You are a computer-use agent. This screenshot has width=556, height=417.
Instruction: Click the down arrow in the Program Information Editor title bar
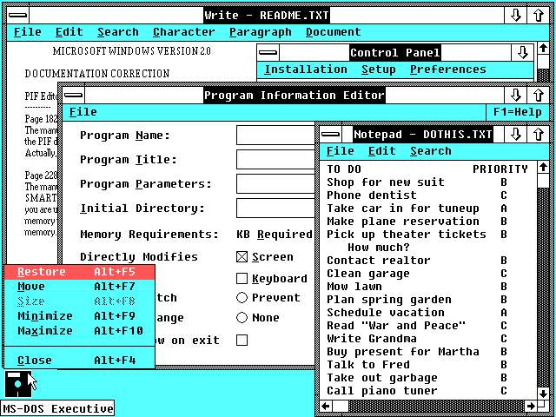(x=515, y=95)
